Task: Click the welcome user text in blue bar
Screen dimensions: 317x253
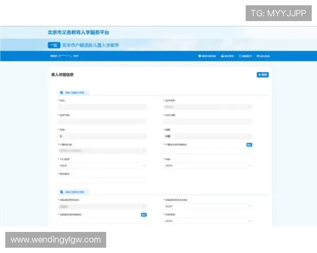Action: coord(64,56)
